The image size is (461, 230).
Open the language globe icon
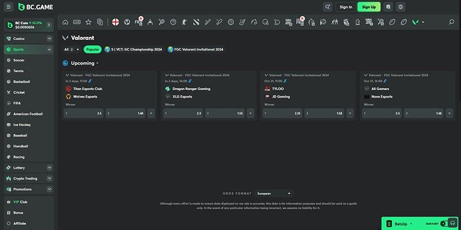pos(400,7)
